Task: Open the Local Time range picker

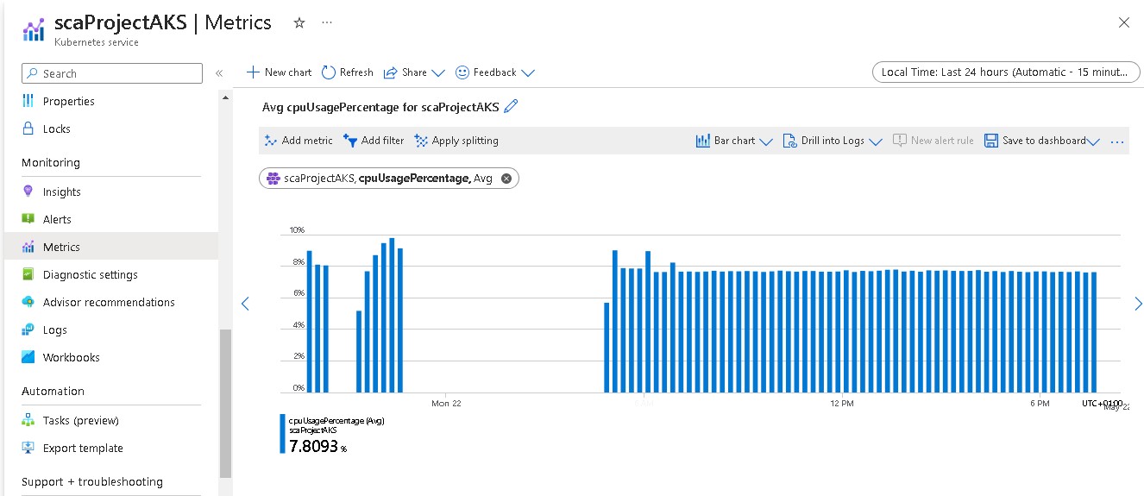Action: pyautogui.click(x=1005, y=72)
